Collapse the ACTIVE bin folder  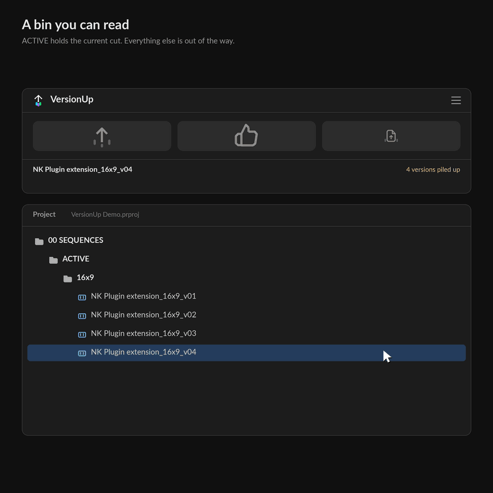click(x=54, y=260)
